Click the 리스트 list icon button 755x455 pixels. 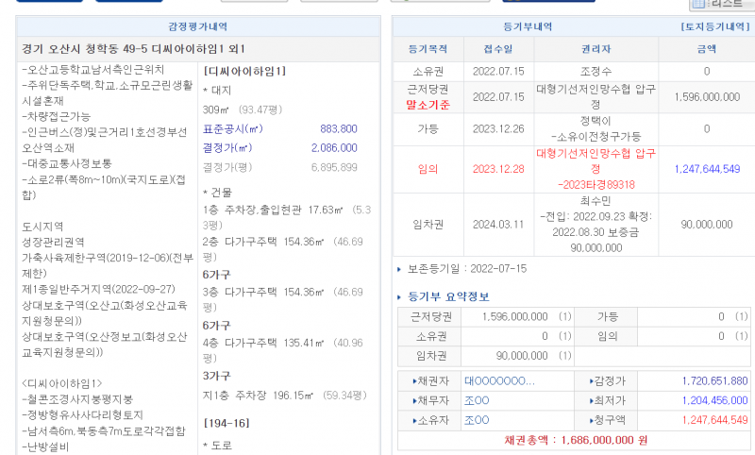(723, 5)
